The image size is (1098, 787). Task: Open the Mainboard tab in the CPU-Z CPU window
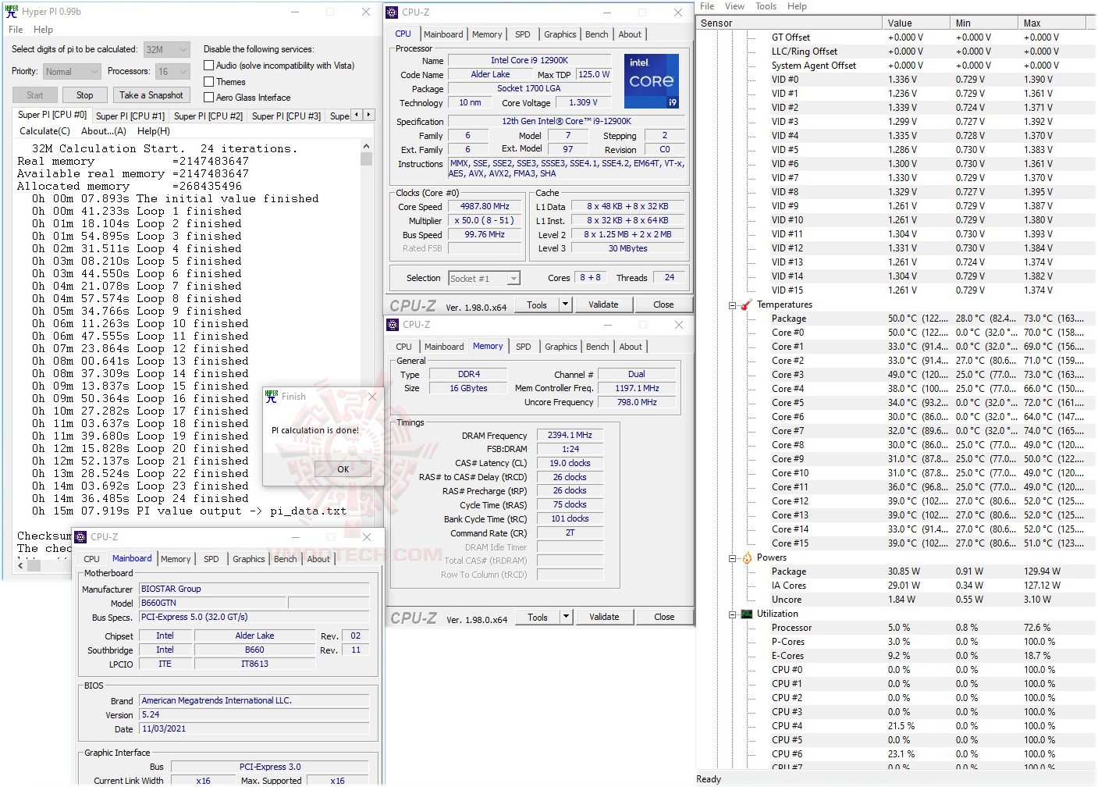443,34
